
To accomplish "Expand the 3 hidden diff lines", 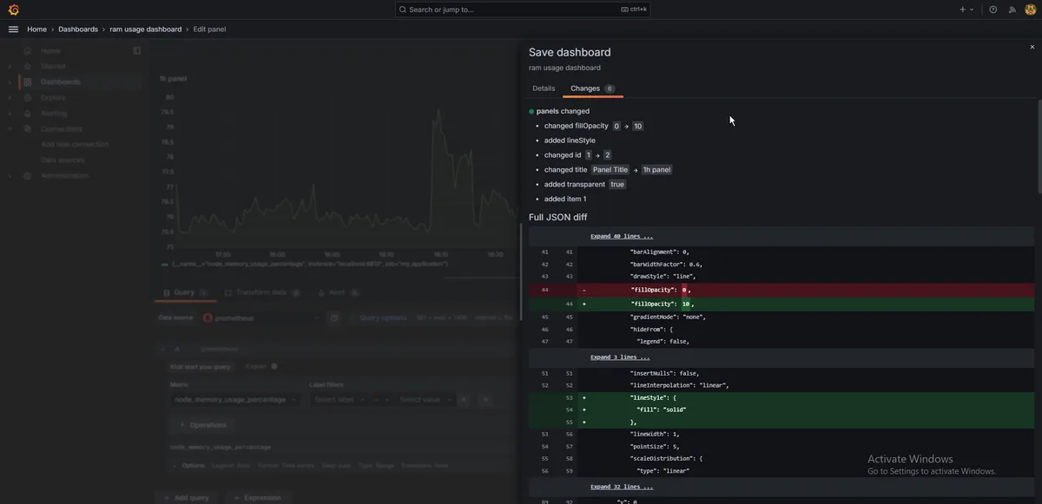I will coord(620,357).
